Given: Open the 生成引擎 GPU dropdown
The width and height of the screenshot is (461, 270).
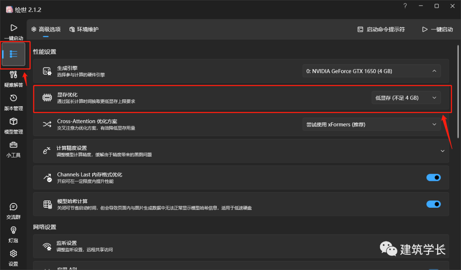Looking at the screenshot, I should (x=371, y=71).
